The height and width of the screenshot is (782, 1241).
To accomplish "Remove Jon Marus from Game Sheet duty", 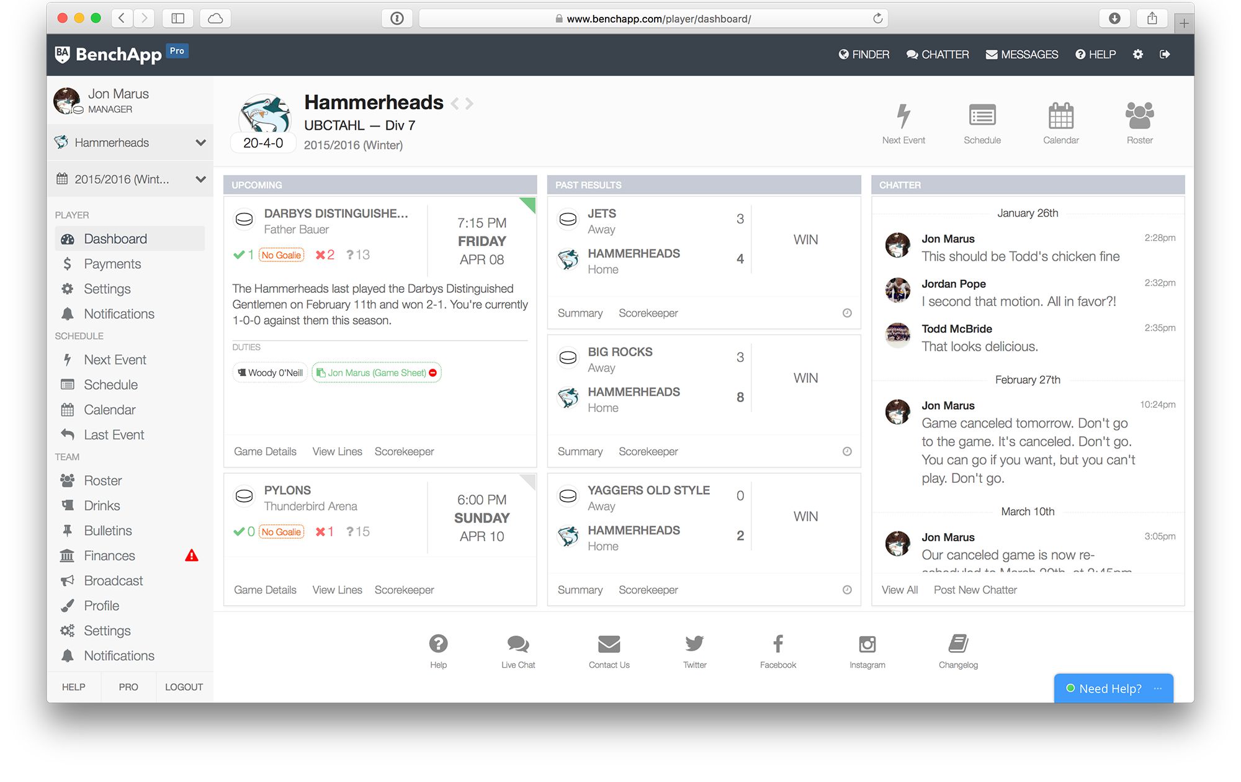I will 434,372.
